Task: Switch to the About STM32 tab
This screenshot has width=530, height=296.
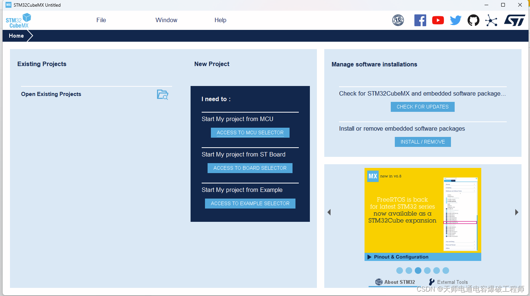Action: pyautogui.click(x=395, y=282)
